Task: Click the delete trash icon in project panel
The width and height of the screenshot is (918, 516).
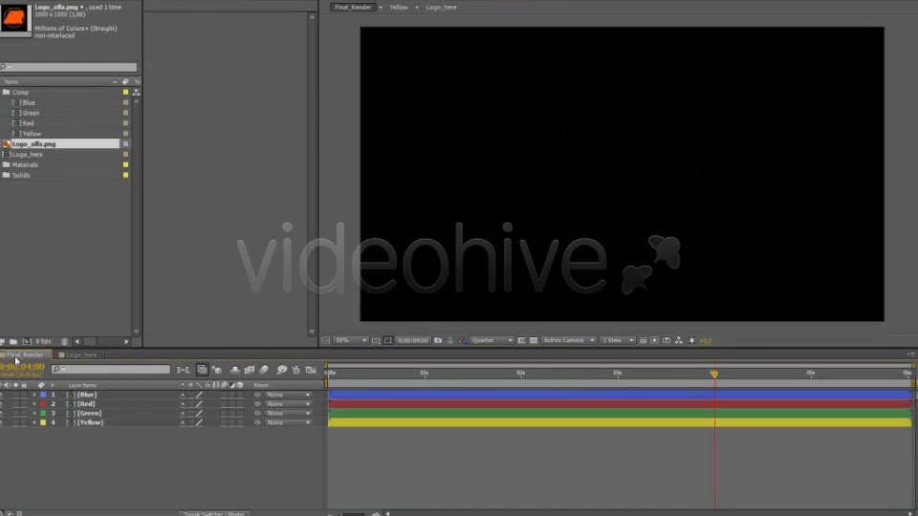Action: click(64, 342)
